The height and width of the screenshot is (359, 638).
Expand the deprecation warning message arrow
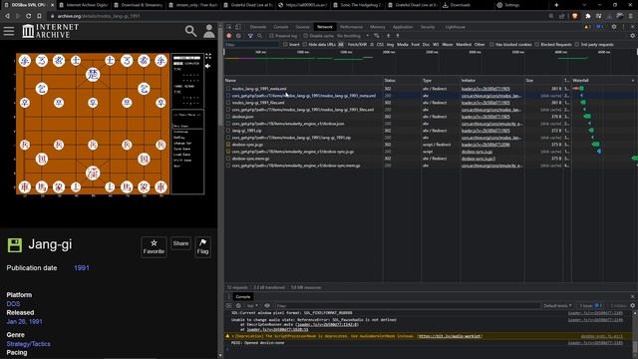point(232,336)
